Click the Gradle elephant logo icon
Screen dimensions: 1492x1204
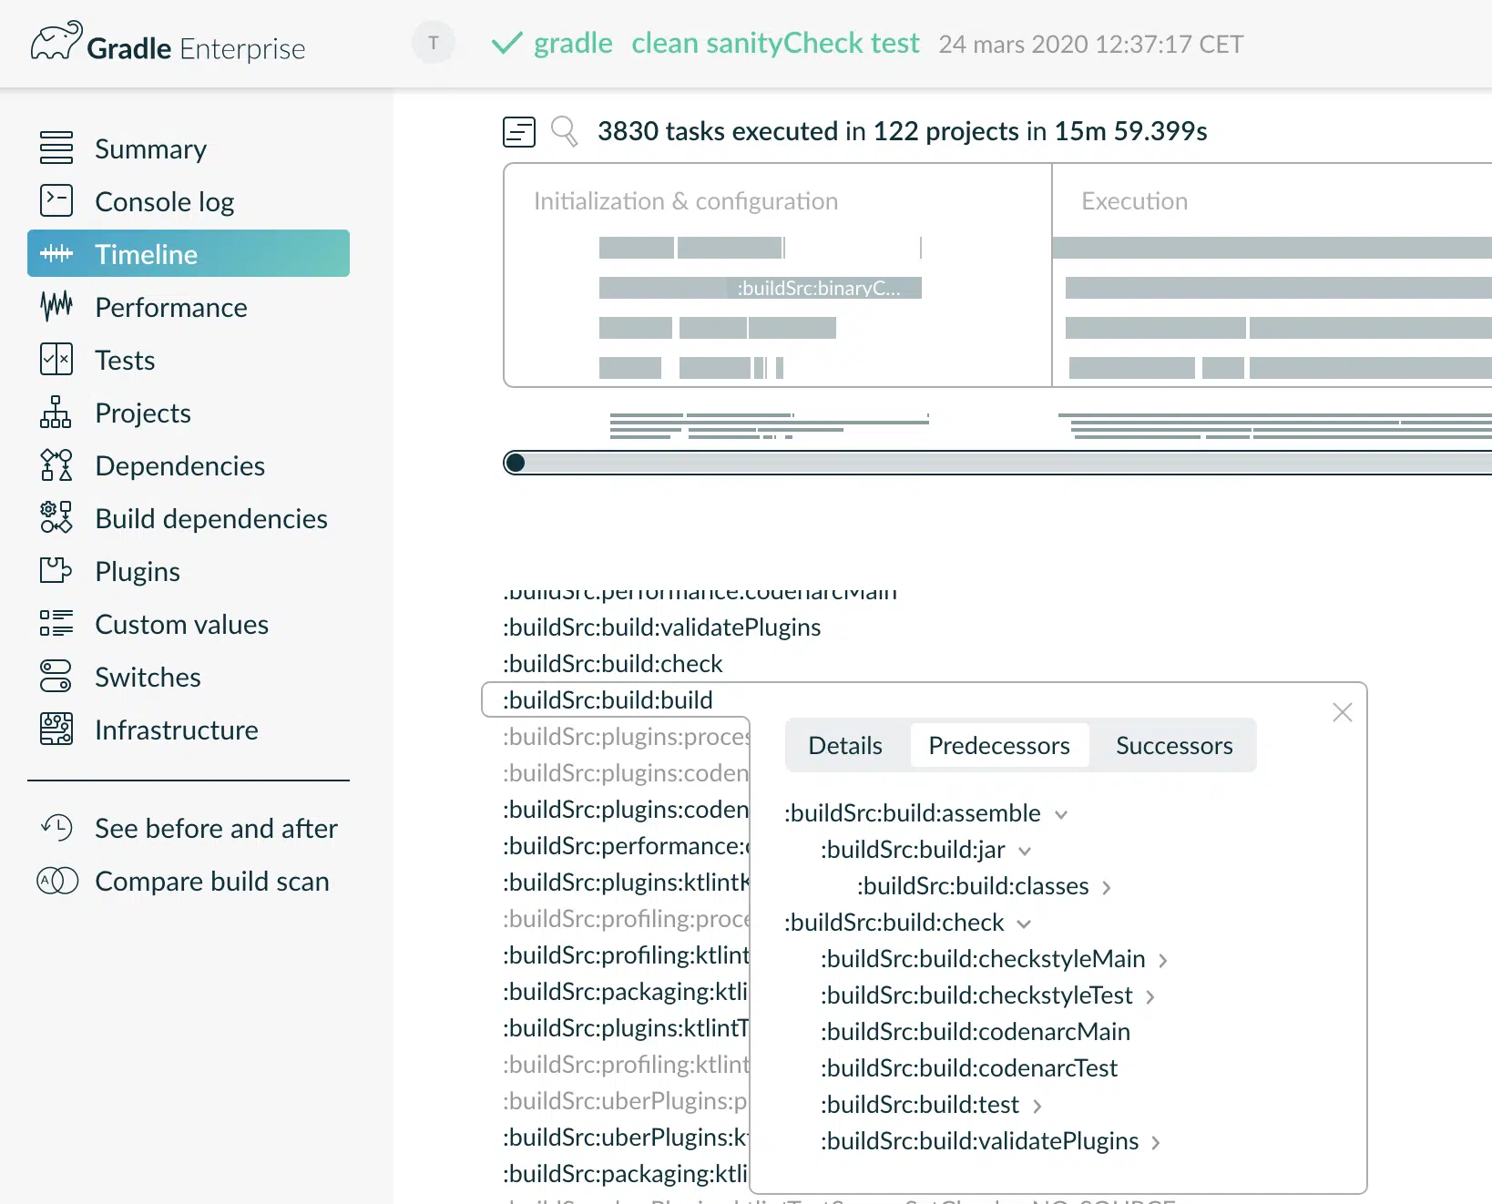(x=56, y=41)
